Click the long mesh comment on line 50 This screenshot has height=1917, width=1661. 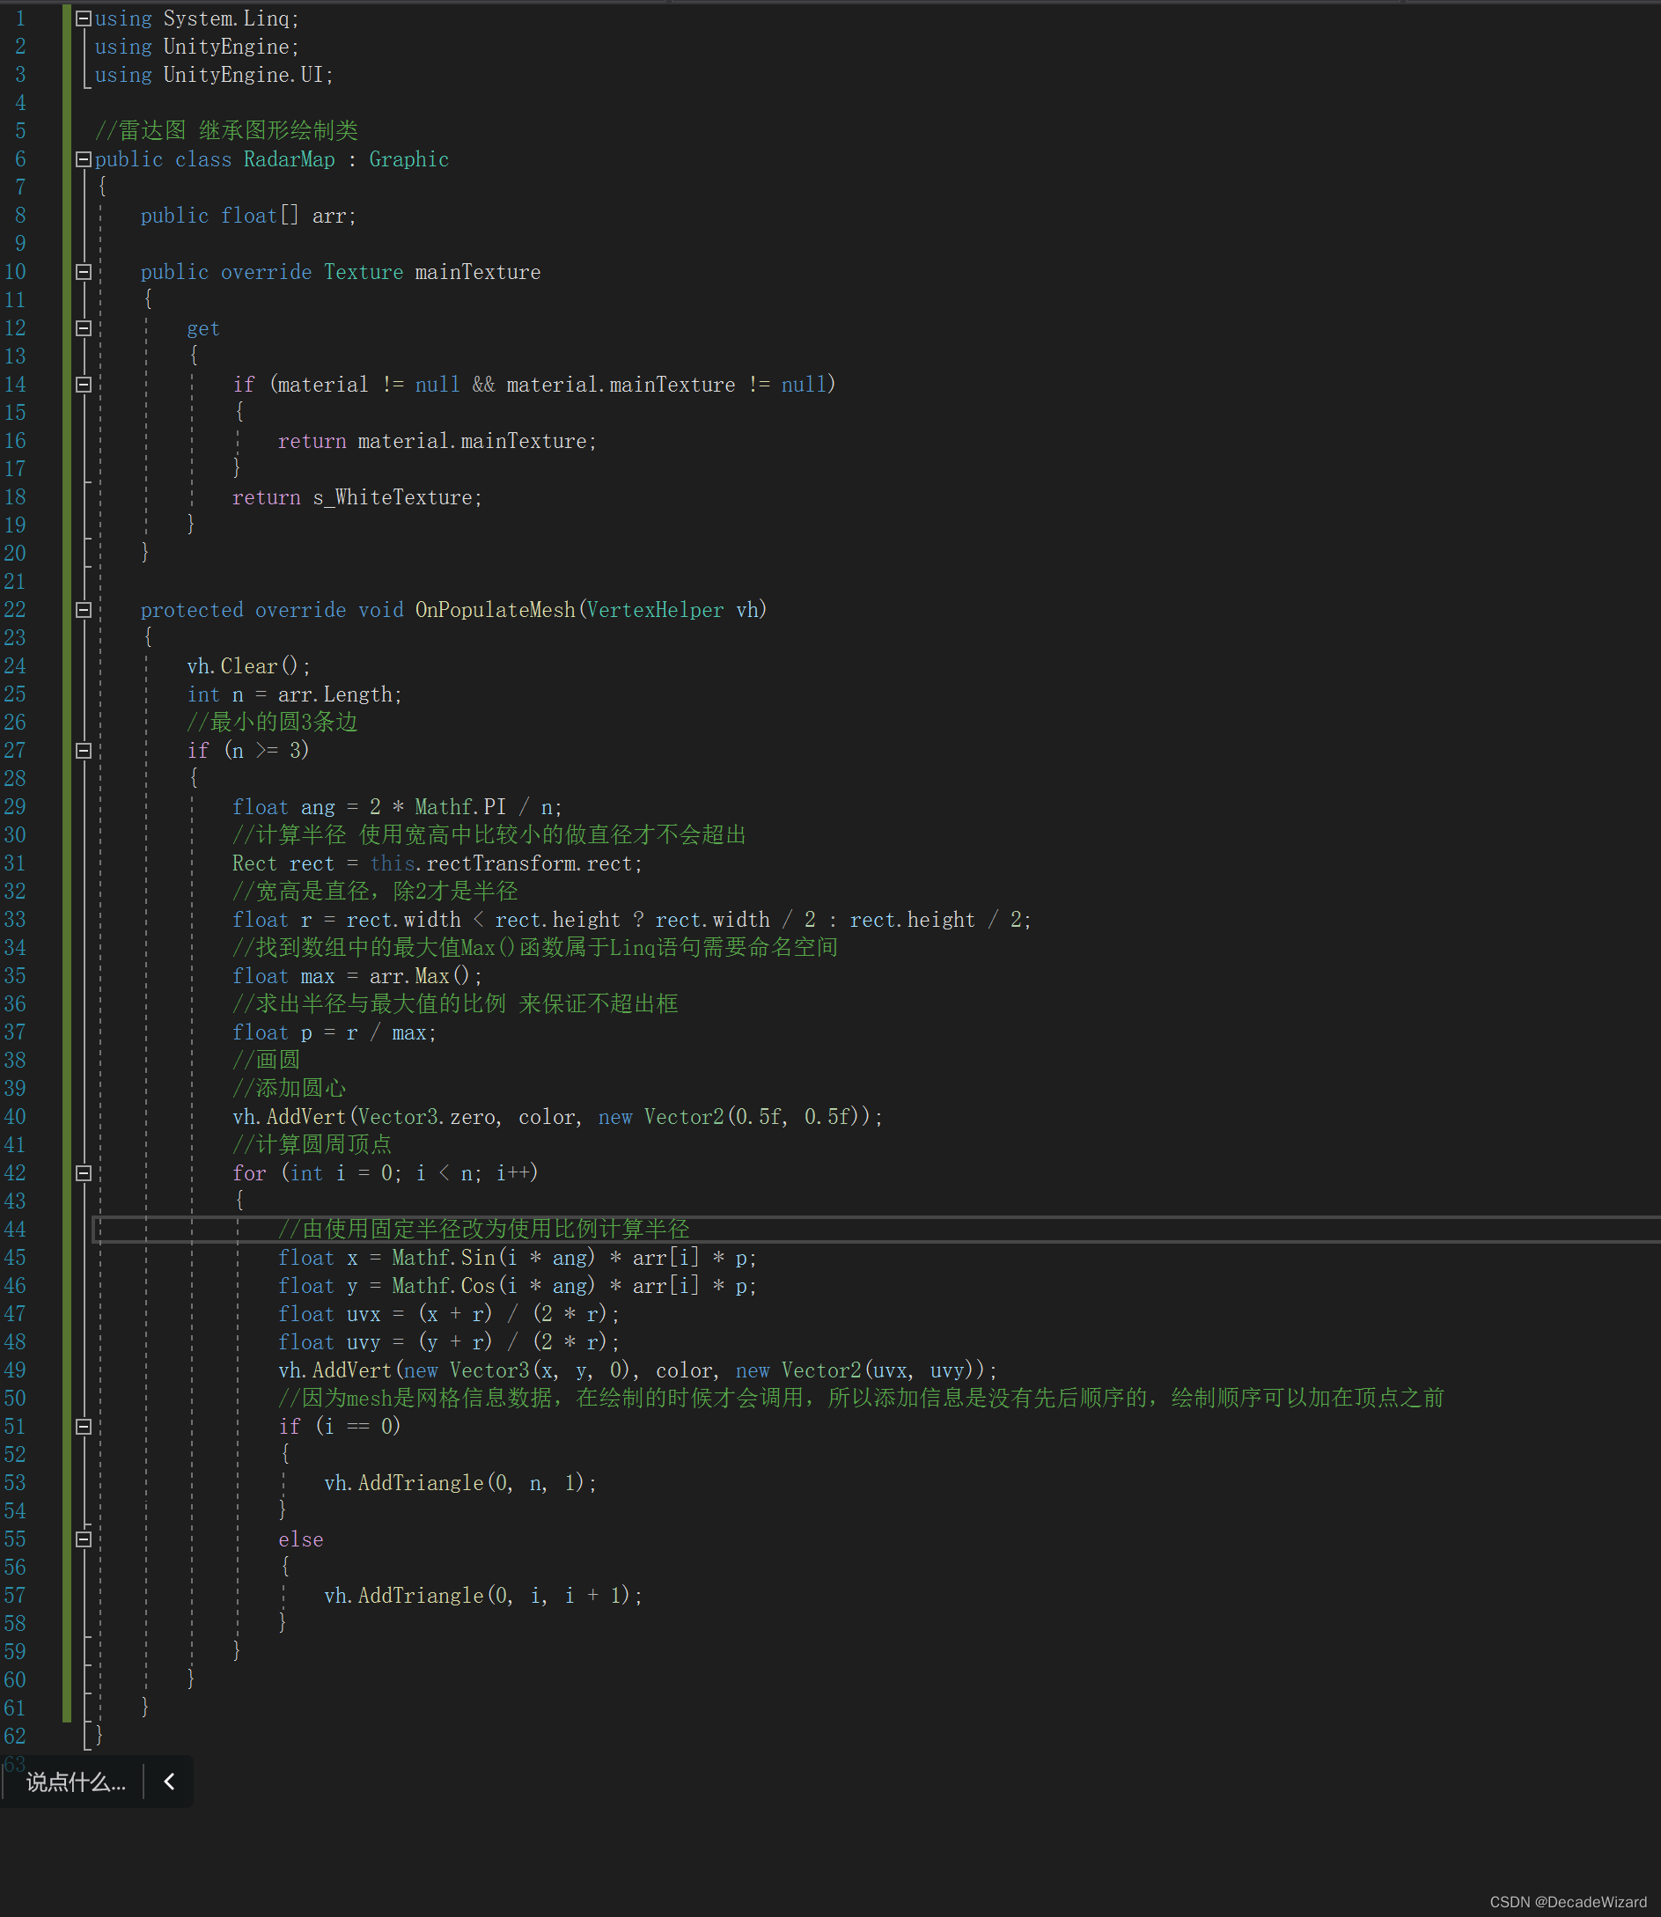pyautogui.click(x=861, y=1398)
